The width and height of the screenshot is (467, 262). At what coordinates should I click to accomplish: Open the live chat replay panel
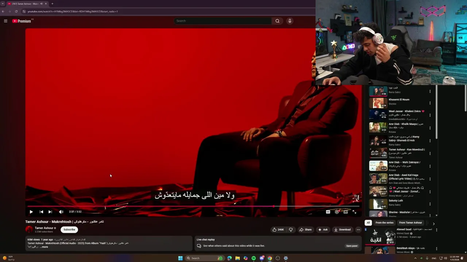coord(352,246)
